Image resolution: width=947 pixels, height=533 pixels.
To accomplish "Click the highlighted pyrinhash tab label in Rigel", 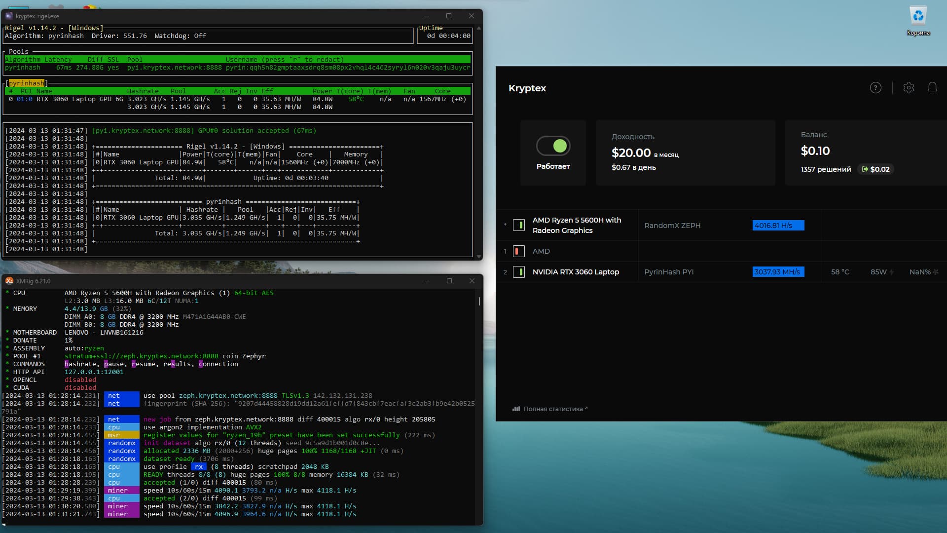I will click(26, 83).
